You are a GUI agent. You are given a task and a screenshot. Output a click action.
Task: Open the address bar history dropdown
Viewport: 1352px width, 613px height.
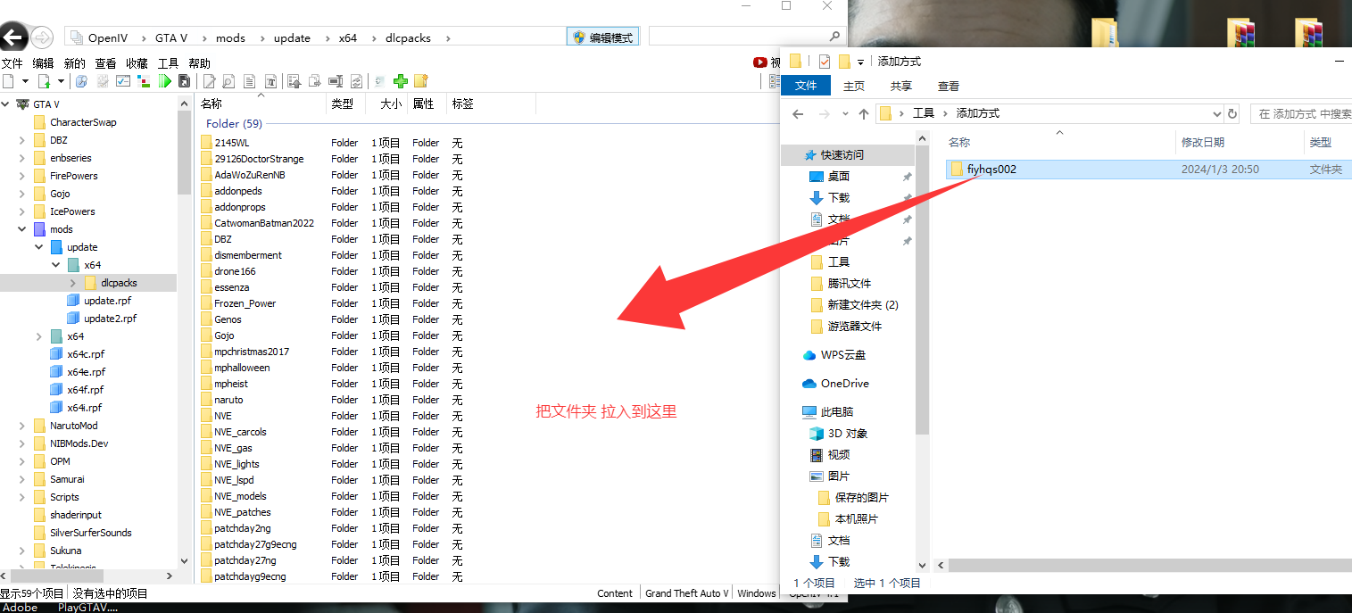1217,113
